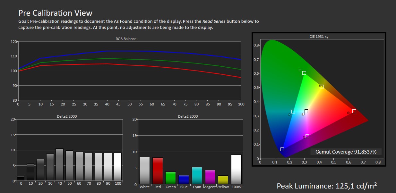Click the 90 level bar in grayscale DeltaE chart

(x=108, y=167)
